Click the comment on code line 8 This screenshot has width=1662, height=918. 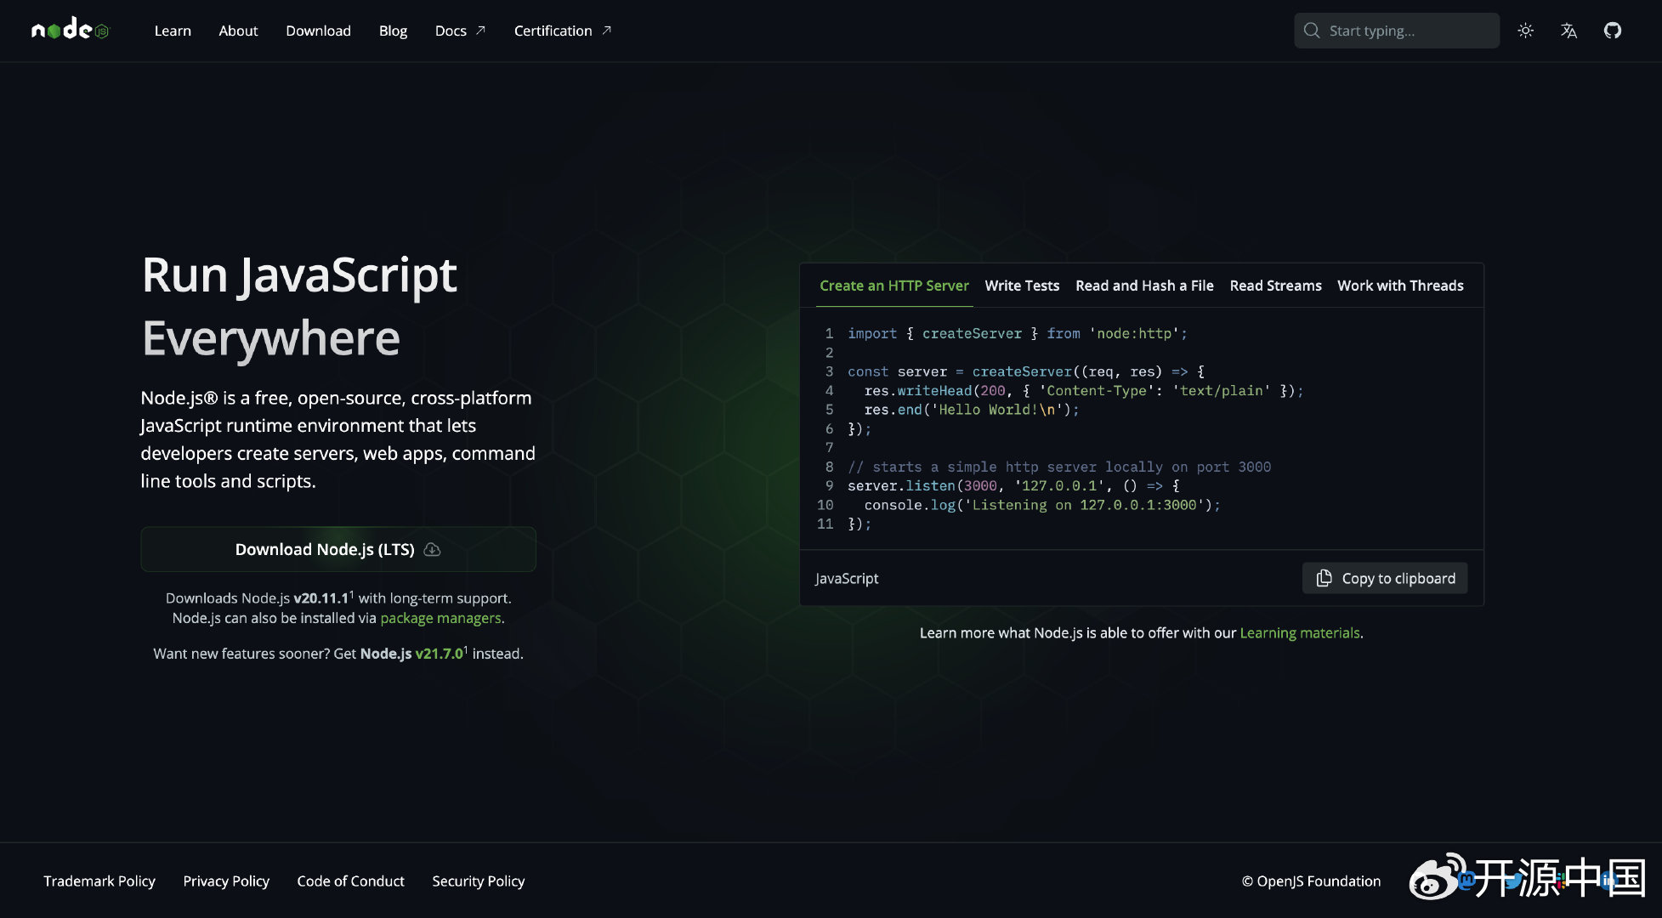point(1059,467)
